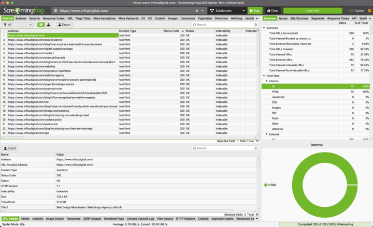373x227 pixels.
Task: Show more bottom tabs overflow arrow
Action: coord(257,219)
